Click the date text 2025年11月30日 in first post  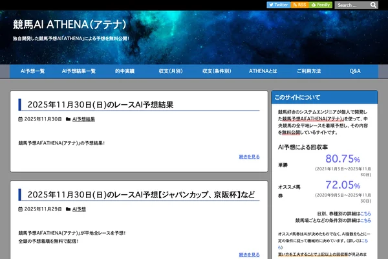point(43,119)
